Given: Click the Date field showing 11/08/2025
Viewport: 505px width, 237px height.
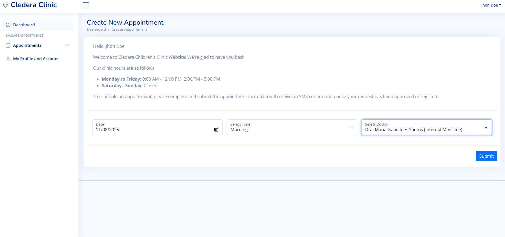Looking at the screenshot, I should tap(153, 130).
